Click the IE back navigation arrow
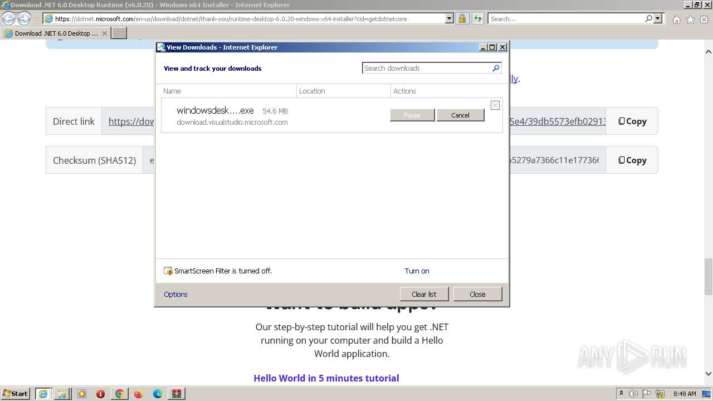 click(8, 18)
